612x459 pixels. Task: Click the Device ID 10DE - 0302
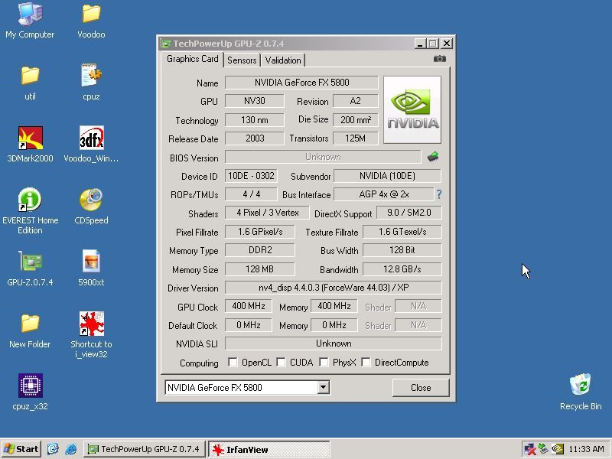pyautogui.click(x=252, y=176)
